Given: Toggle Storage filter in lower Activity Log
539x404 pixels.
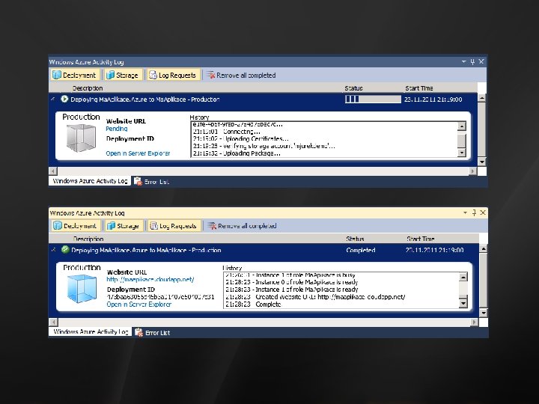Looking at the screenshot, I should (124, 226).
